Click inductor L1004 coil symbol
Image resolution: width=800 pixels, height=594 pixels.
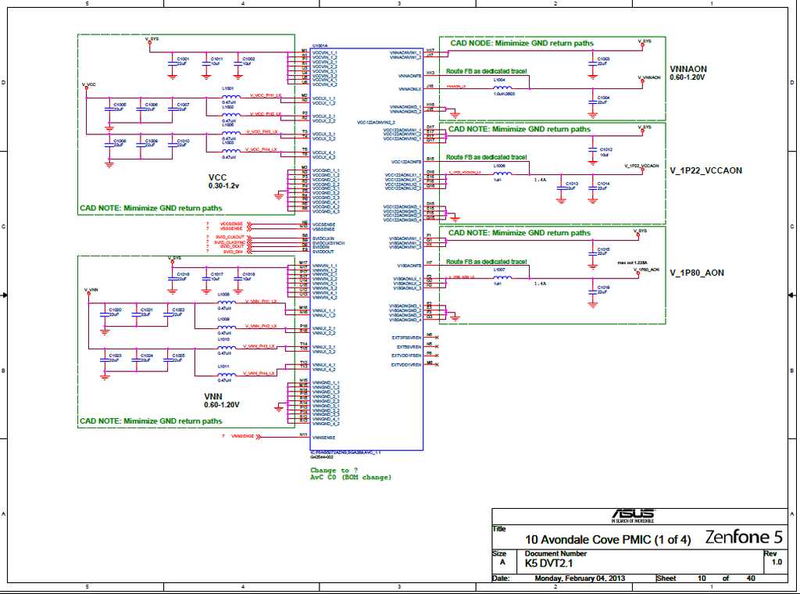[502, 88]
